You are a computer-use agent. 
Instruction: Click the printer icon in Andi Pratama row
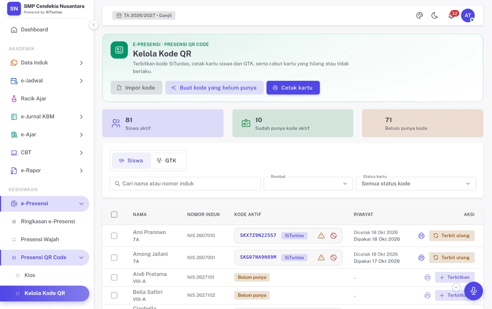(x=427, y=277)
